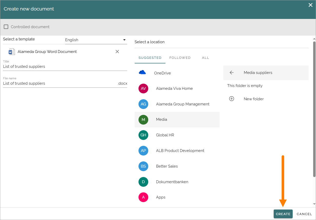
Task: Close the Create new document dialog
Action: [310, 5]
